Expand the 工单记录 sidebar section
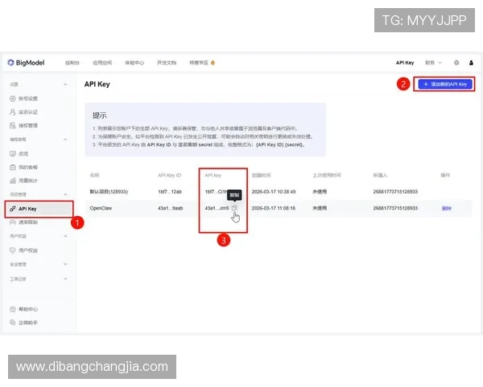Screen dimensions: 483x387 point(65,279)
